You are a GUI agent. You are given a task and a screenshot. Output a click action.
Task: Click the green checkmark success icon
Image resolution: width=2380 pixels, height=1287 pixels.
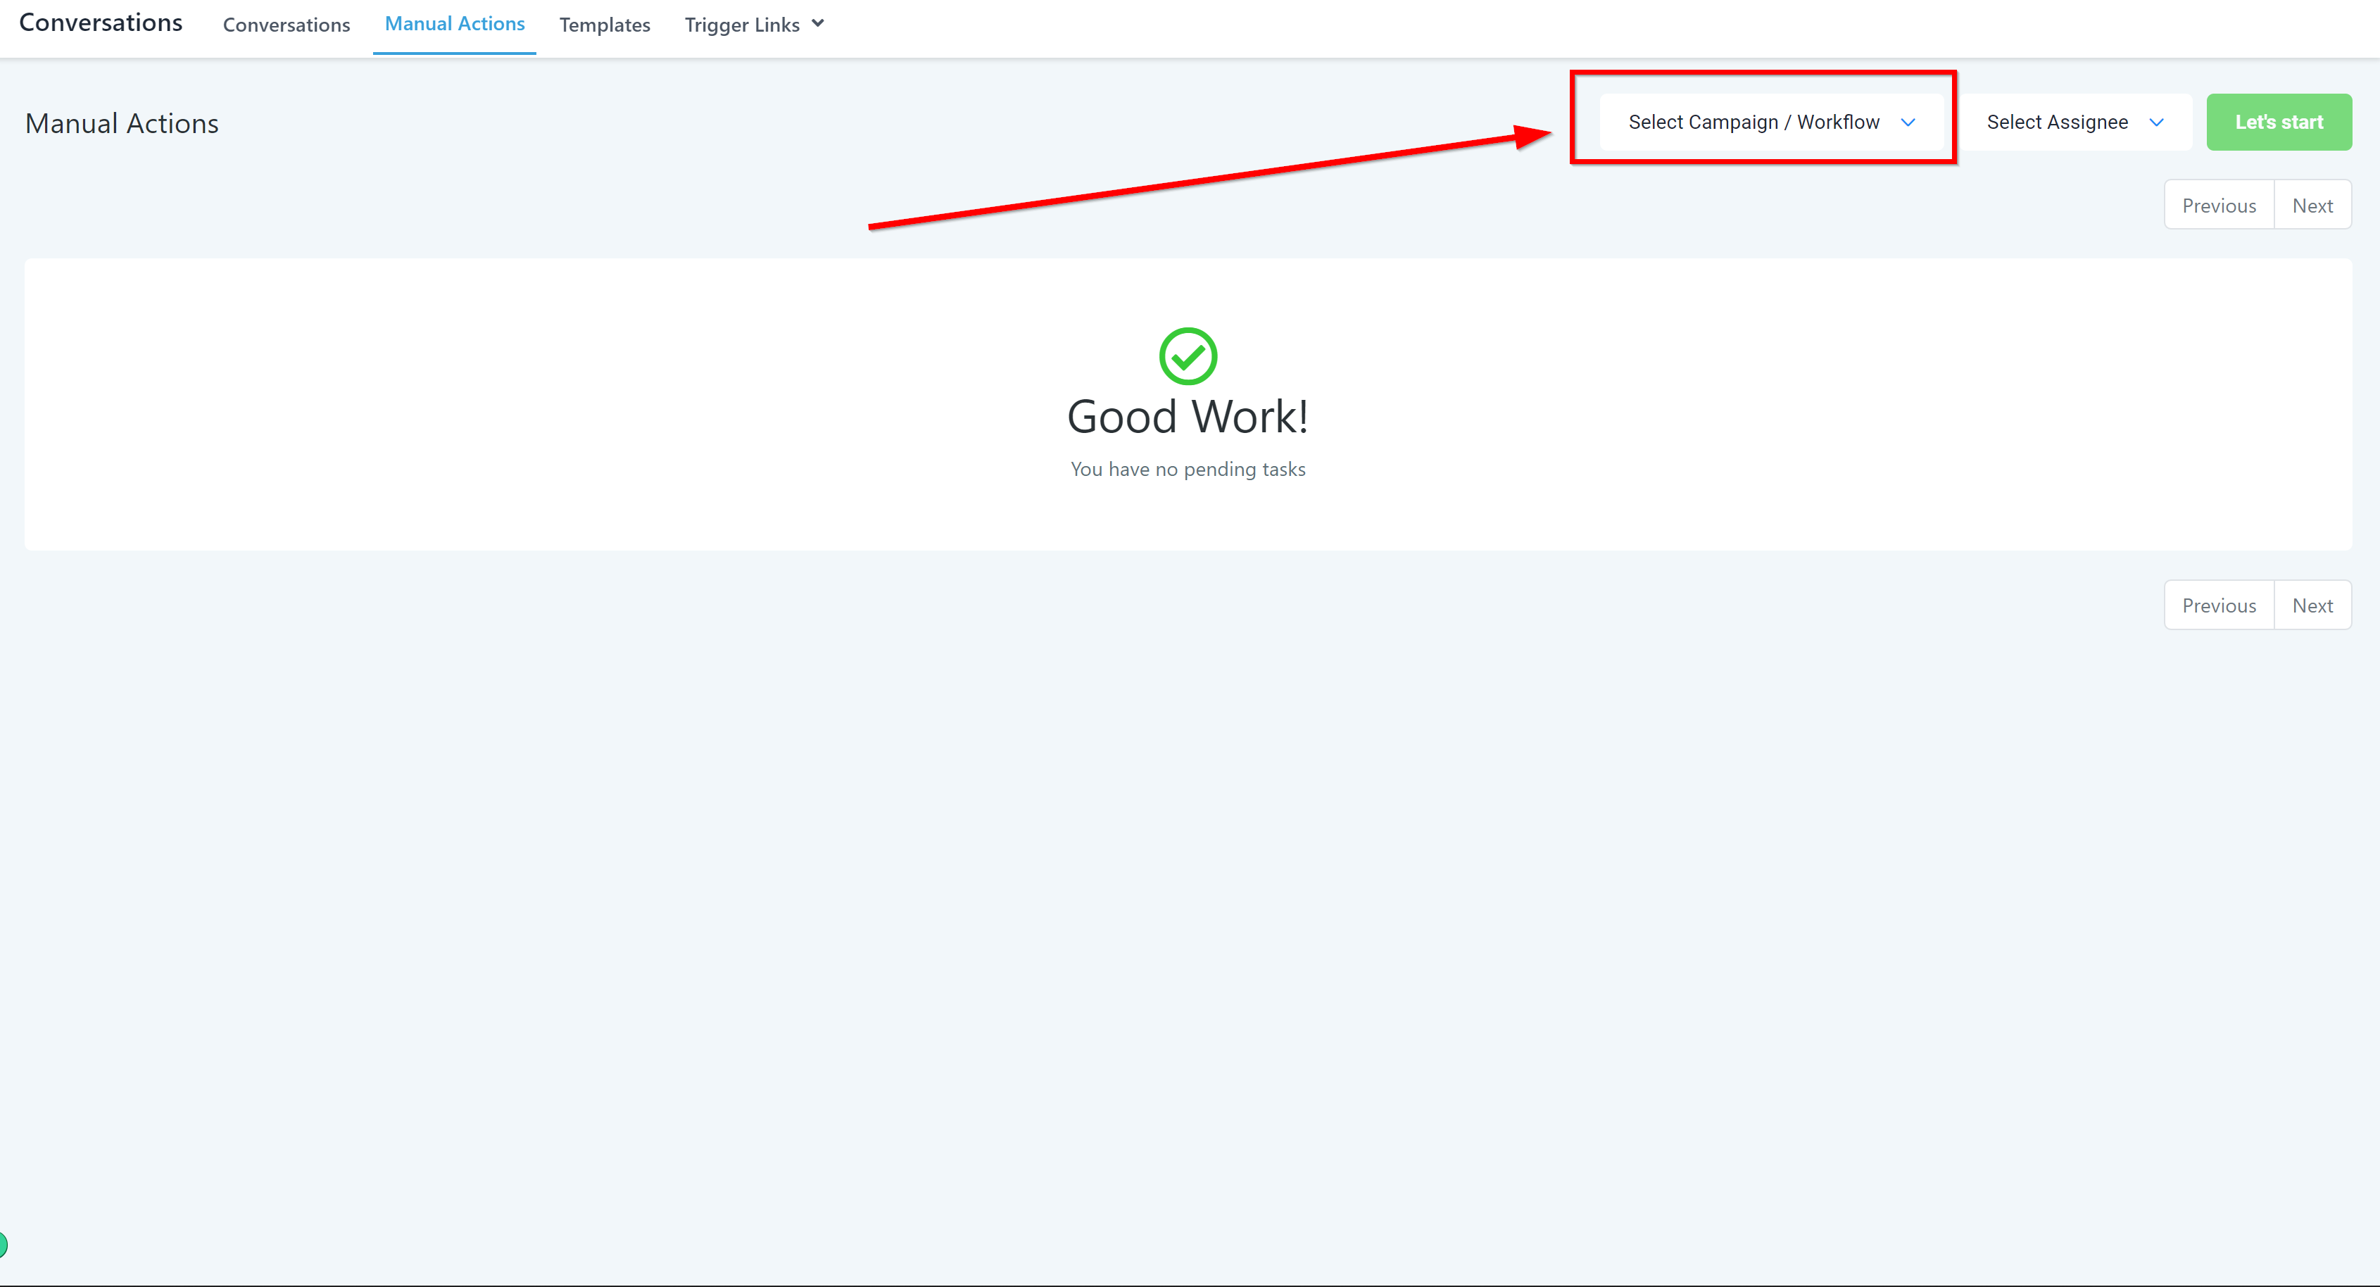click(x=1188, y=356)
